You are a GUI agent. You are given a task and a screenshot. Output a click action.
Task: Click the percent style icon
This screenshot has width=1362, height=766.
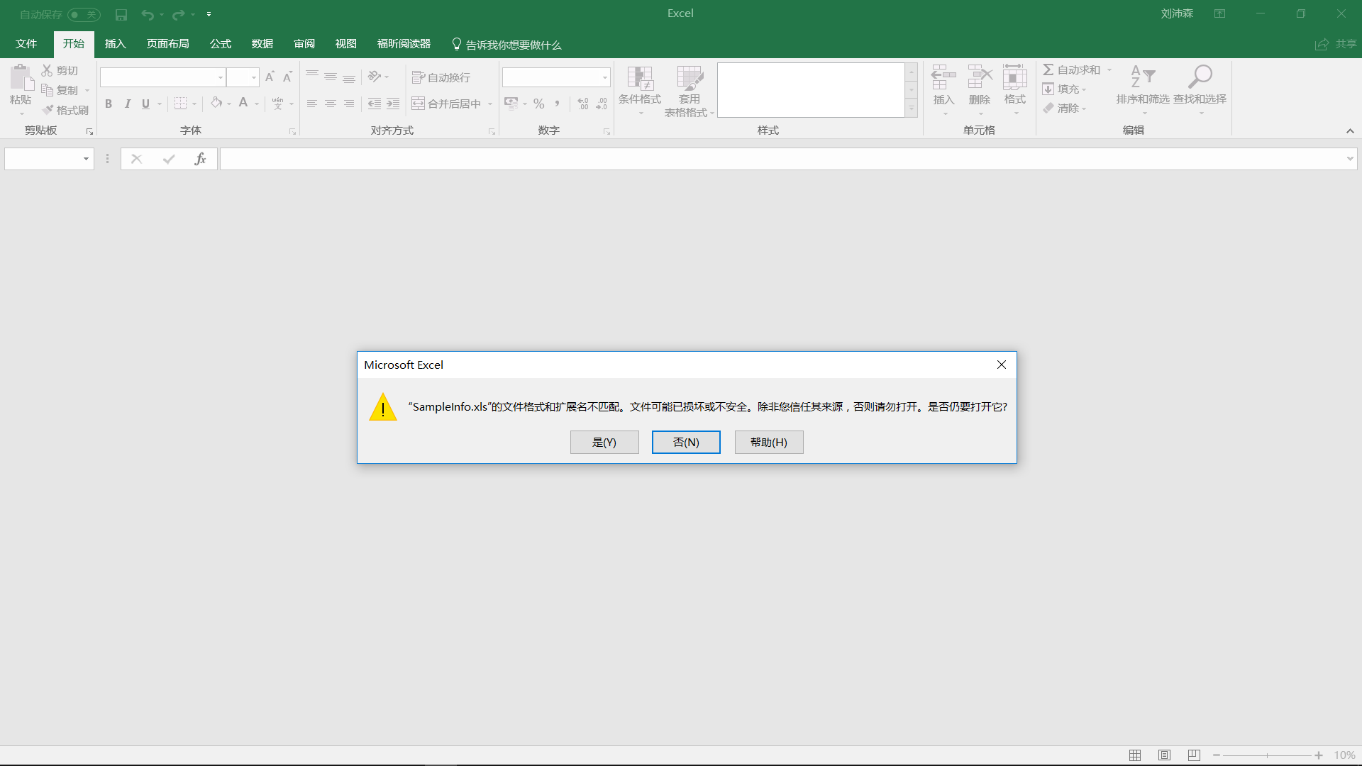tap(539, 104)
